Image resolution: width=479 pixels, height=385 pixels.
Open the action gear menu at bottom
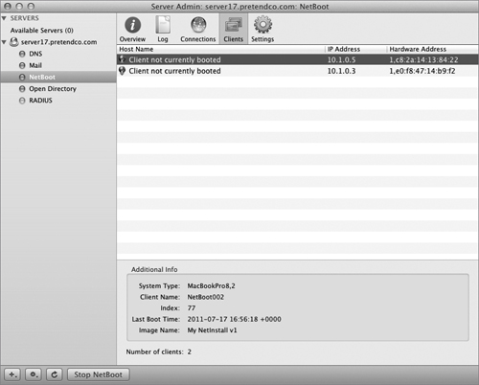[x=34, y=374]
